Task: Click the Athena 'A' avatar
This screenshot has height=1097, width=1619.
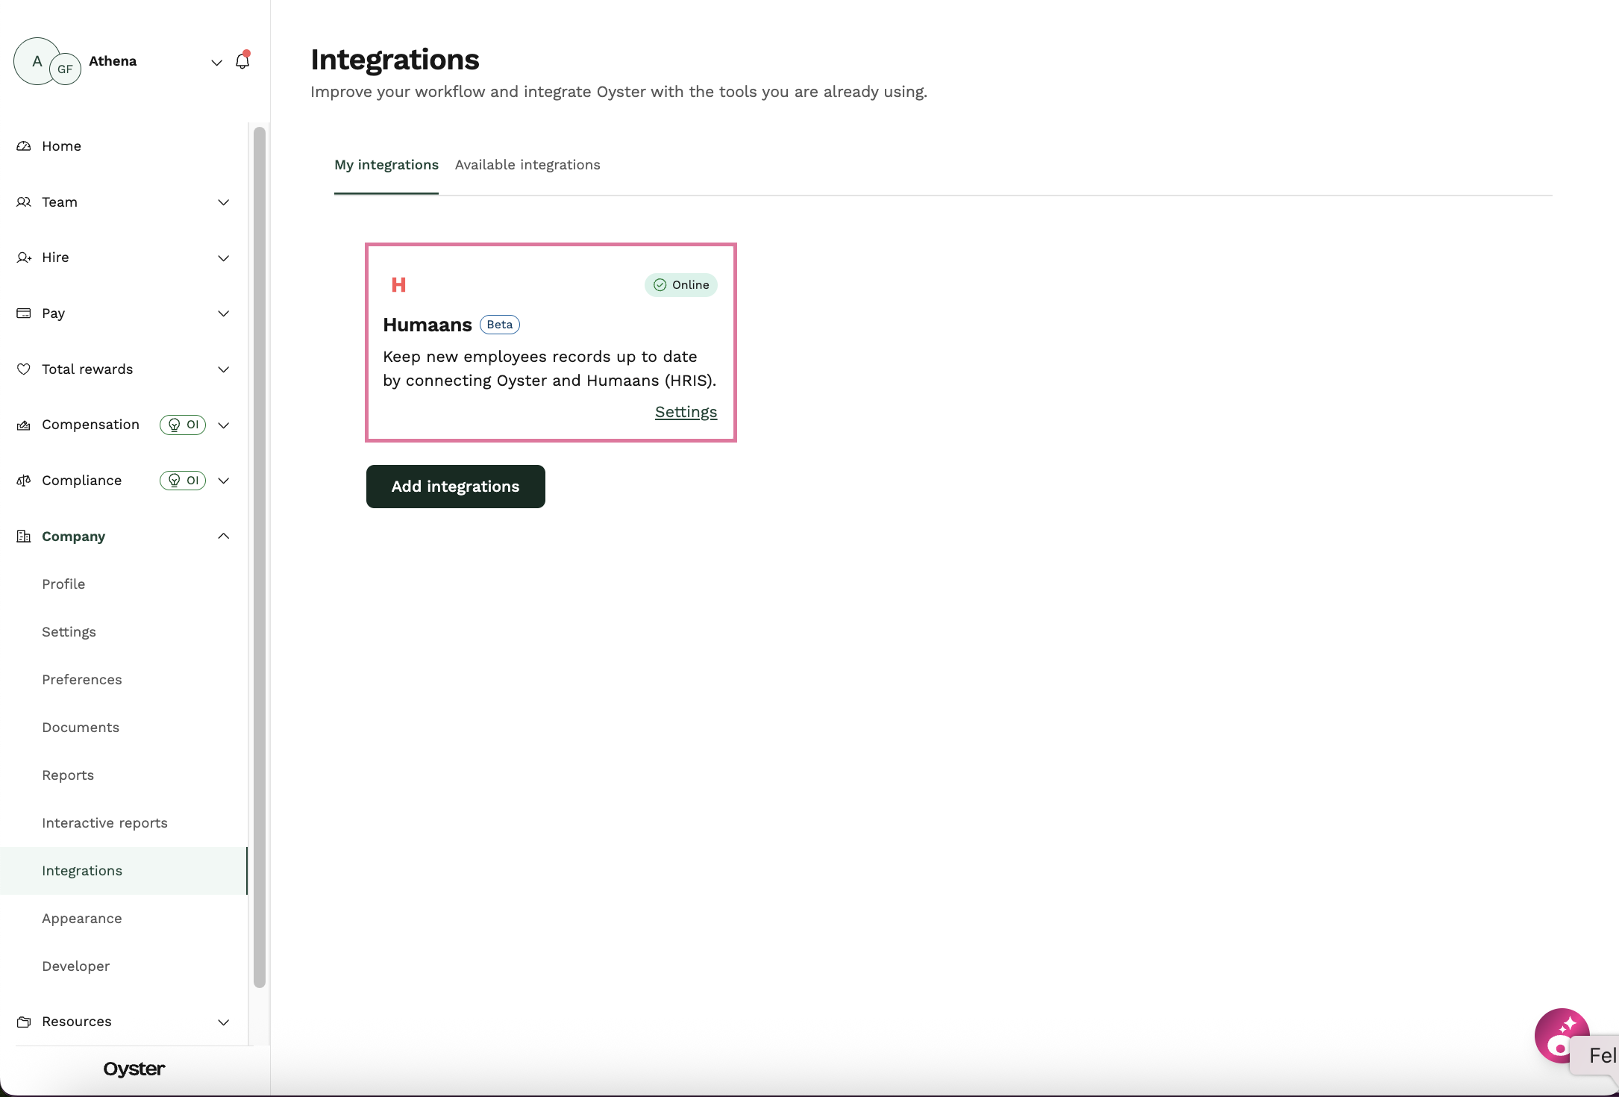Action: 37,61
